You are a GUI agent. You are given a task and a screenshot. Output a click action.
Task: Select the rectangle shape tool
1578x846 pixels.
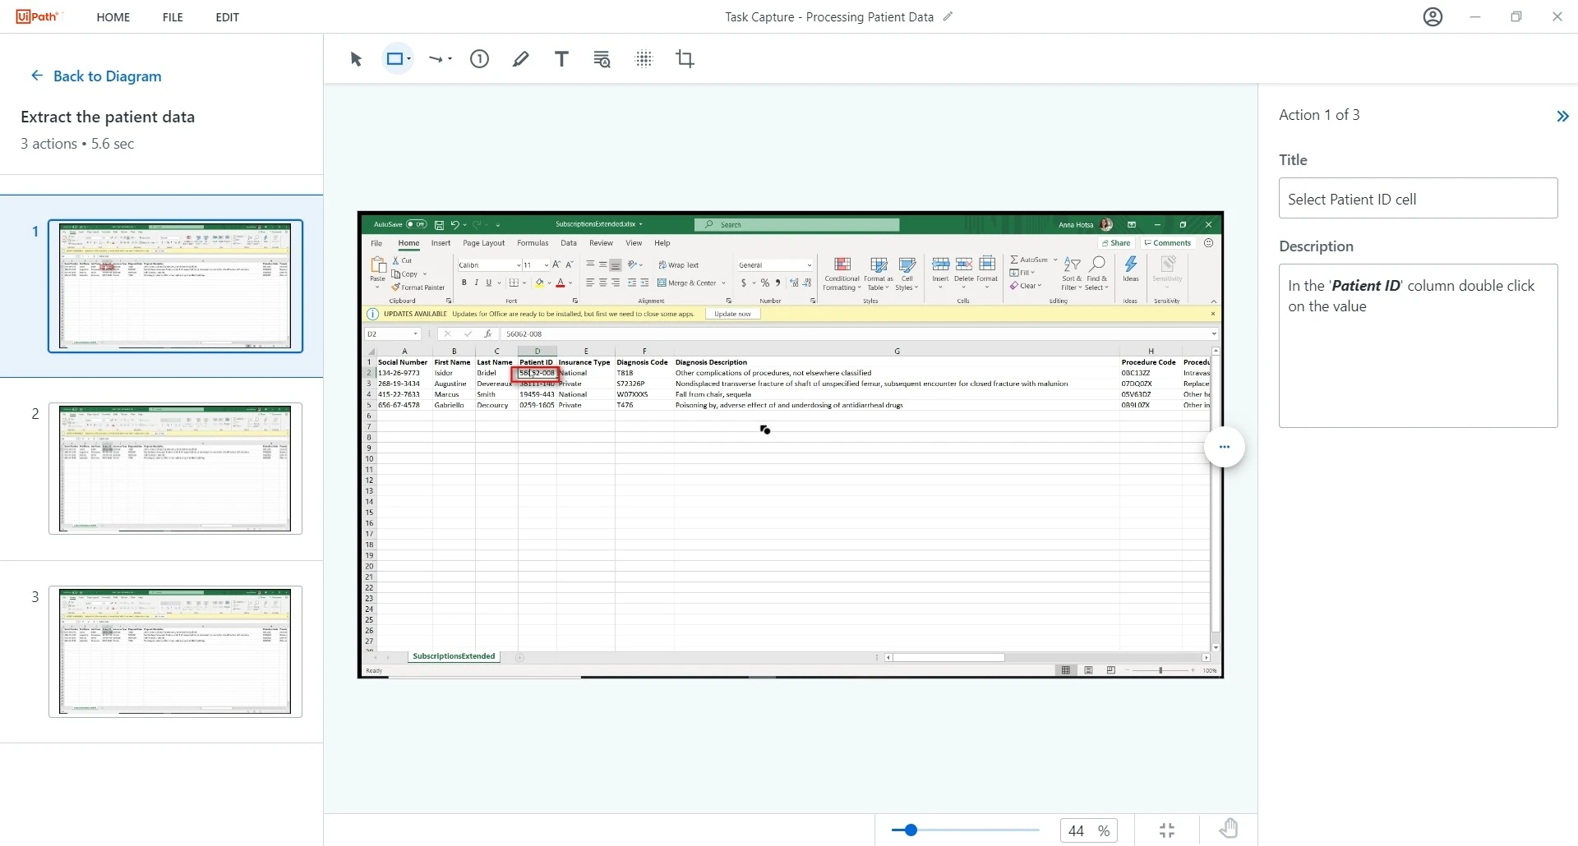click(395, 59)
